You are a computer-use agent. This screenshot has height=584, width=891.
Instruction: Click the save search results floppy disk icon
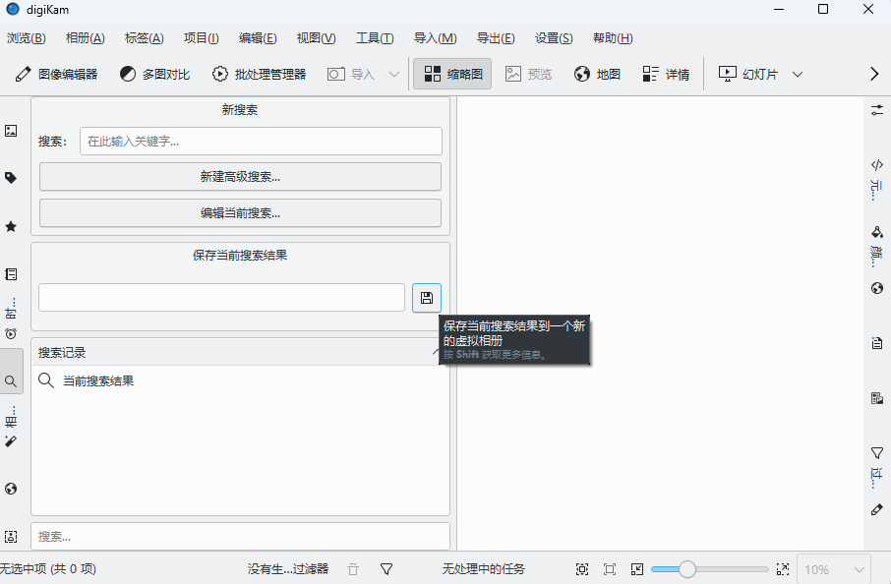pos(427,297)
